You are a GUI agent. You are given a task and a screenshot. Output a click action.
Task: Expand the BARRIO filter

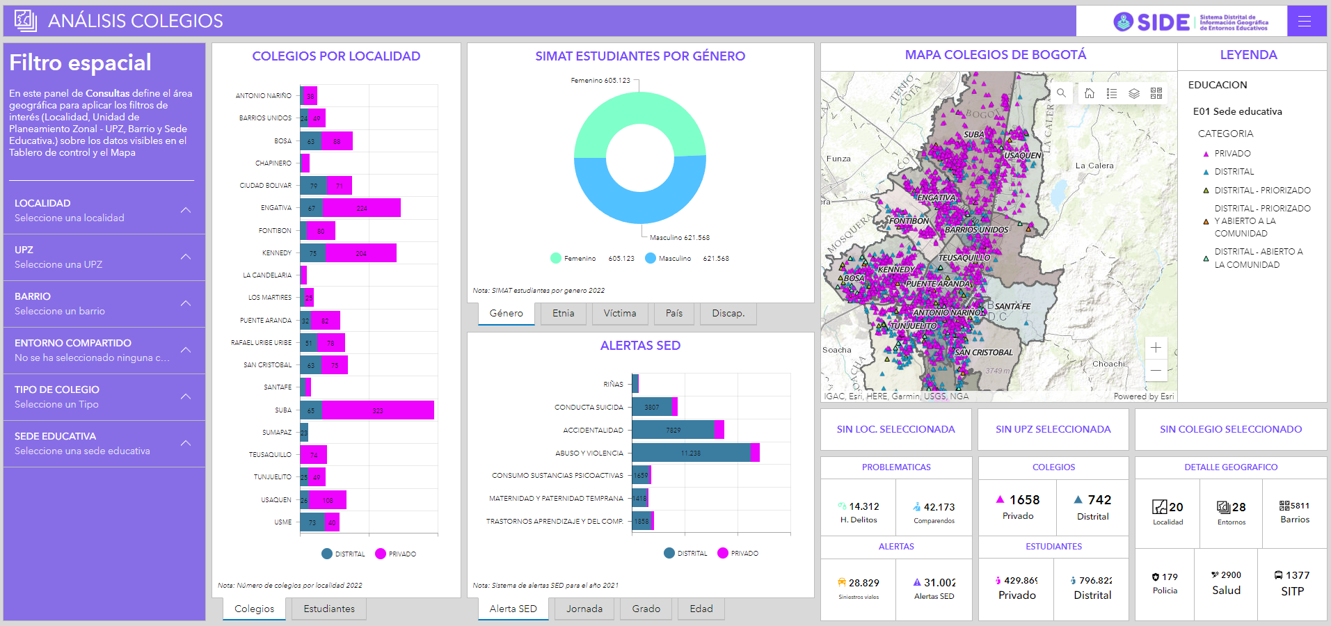pyautogui.click(x=104, y=303)
